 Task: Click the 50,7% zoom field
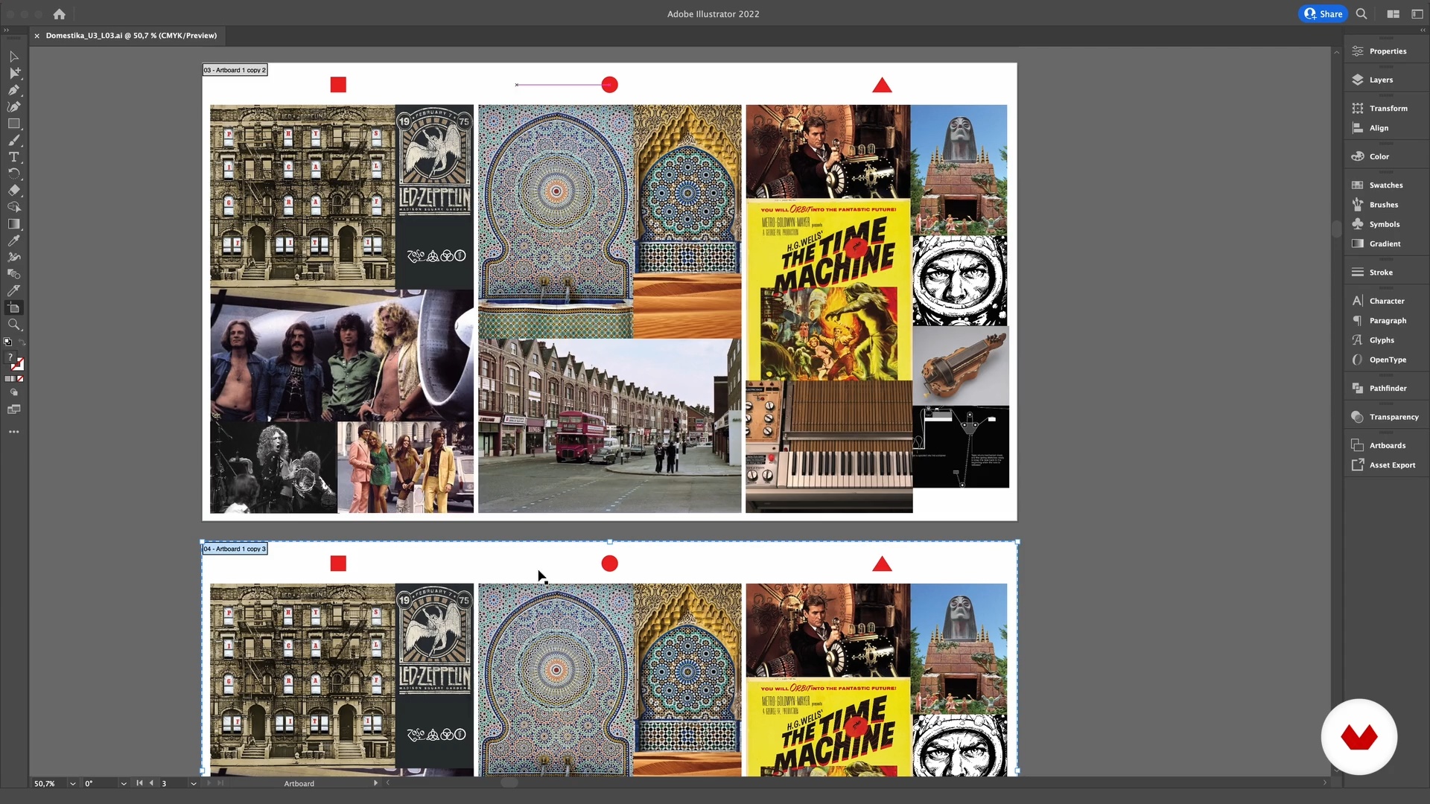[48, 784]
